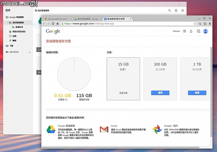Switch to the Get goodies for your Chromebook tab
217x152 pixels.
tap(58, 19)
